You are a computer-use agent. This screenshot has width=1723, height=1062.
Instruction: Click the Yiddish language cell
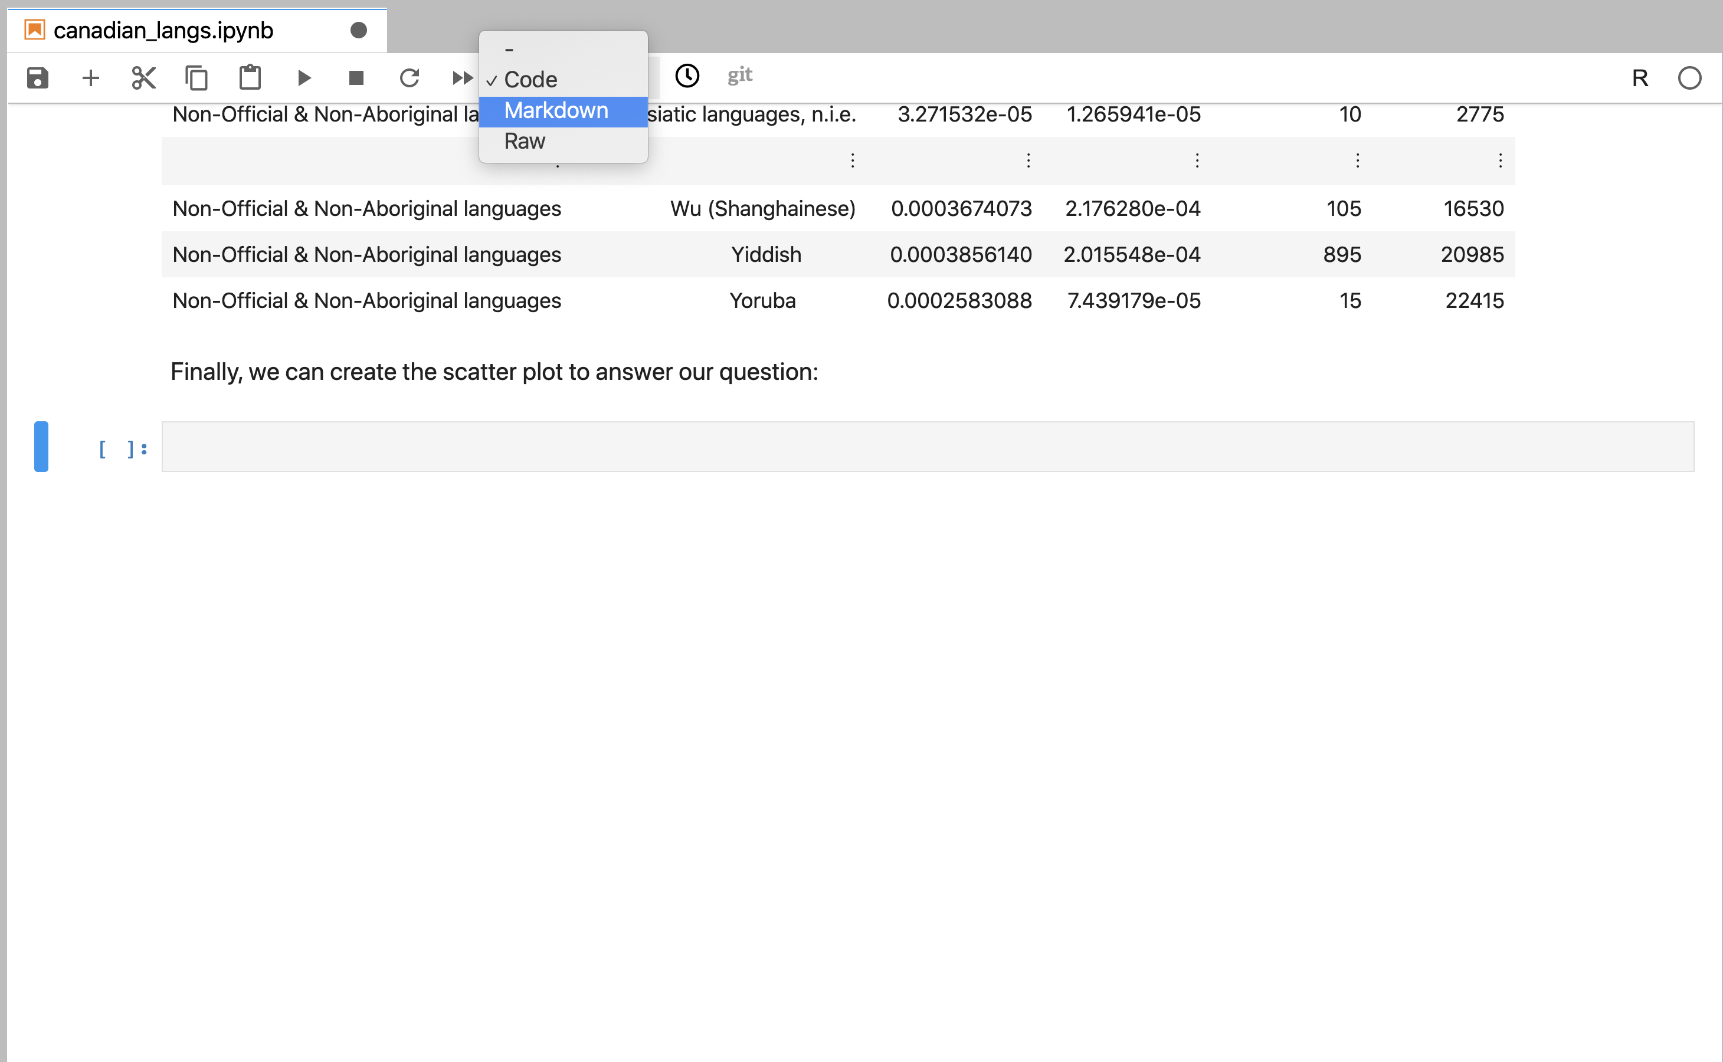(766, 254)
